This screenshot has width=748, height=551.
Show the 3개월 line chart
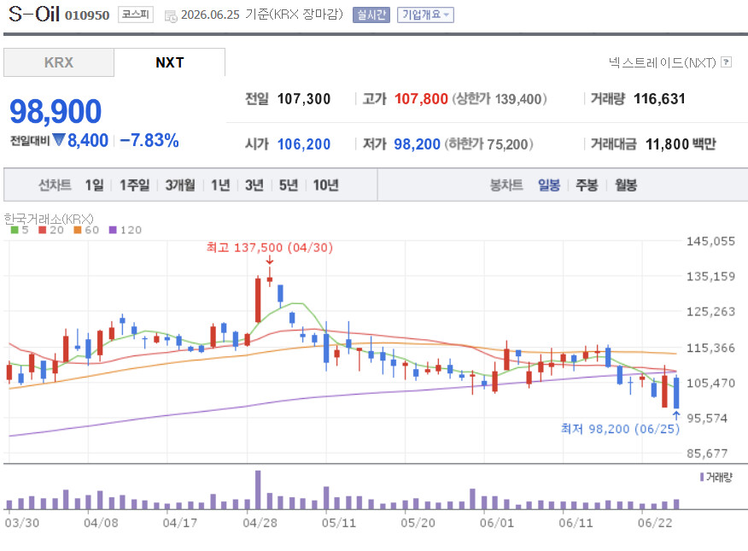(180, 185)
